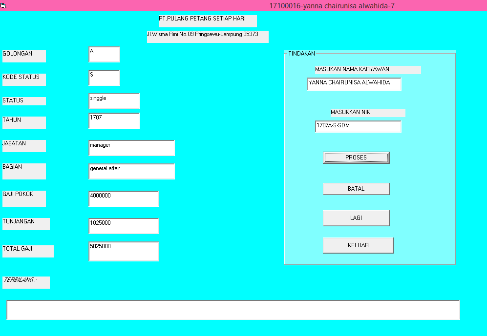
Task: Click the window title 17100016-yanna chairunisa alwahida-7
Action: click(332, 5)
